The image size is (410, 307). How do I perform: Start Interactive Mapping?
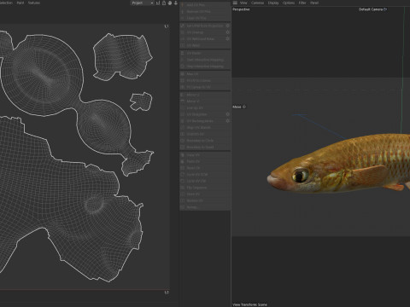pyautogui.click(x=205, y=60)
